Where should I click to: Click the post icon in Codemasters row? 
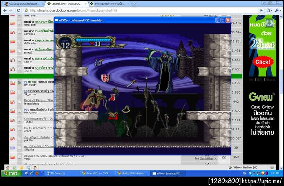(19, 120)
